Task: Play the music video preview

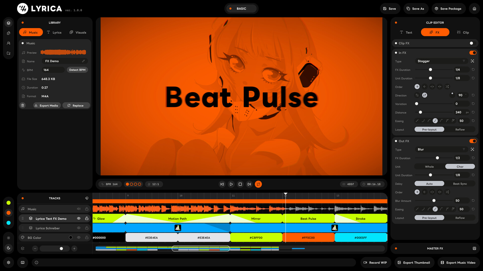Action: (231, 184)
